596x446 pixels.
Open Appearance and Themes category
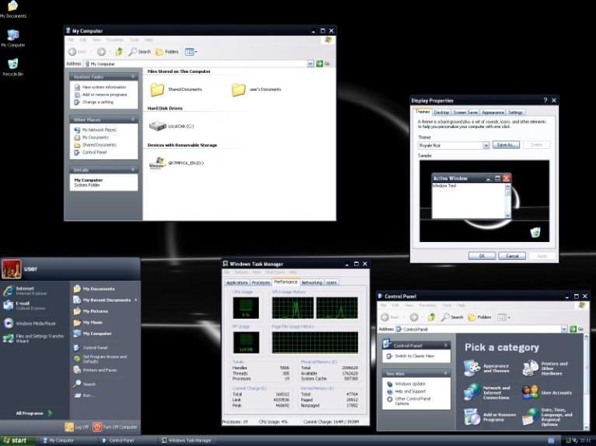point(487,368)
